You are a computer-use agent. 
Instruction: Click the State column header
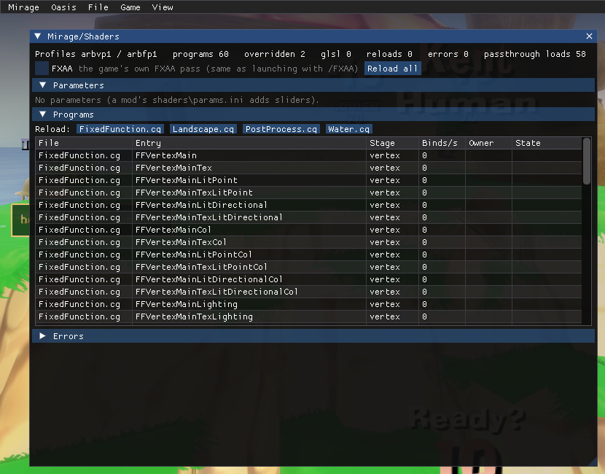coord(547,143)
